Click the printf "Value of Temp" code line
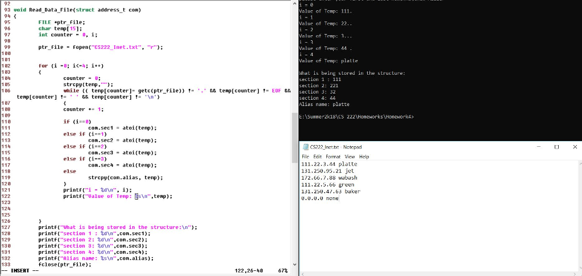 (118, 197)
